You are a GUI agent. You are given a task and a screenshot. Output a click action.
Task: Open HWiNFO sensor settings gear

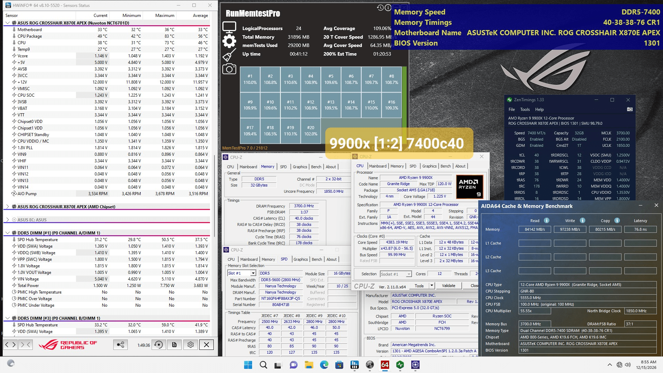[190, 345]
